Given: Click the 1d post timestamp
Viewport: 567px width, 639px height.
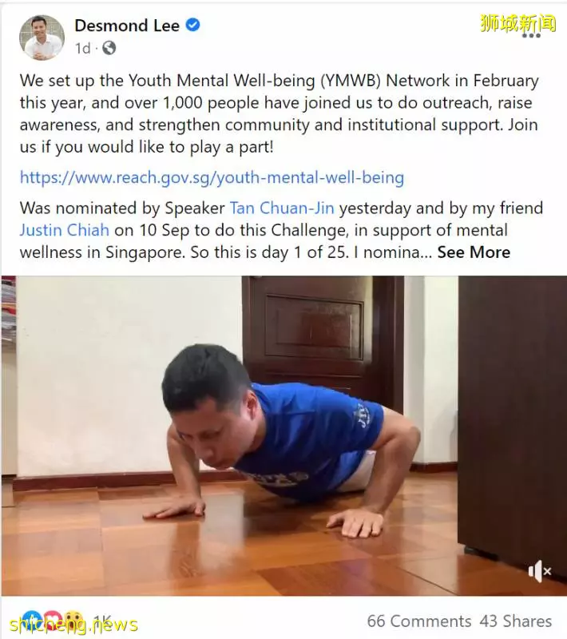Looking at the screenshot, I should click(83, 48).
